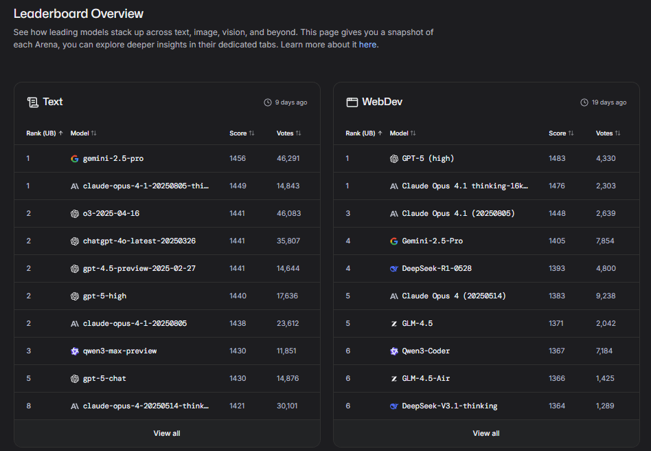Open the WebDev arena heading
Viewport: 651px width, 451px height.
click(382, 102)
